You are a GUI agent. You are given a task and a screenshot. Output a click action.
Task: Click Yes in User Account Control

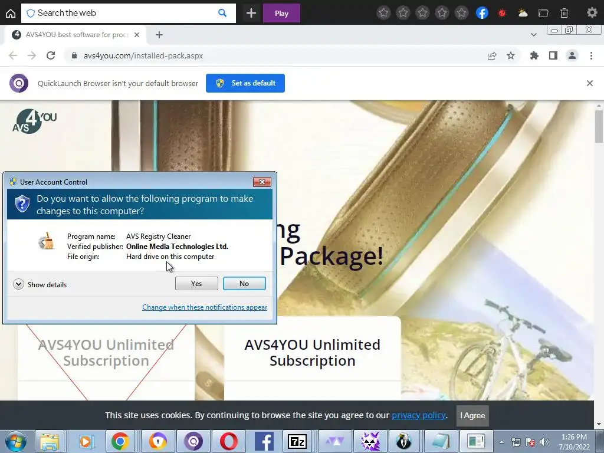click(196, 284)
